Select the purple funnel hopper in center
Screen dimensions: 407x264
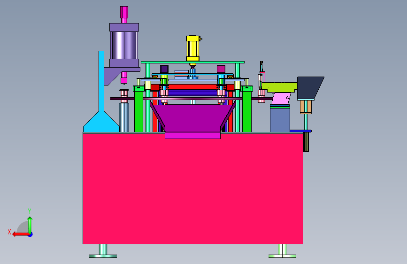pyautogui.click(x=192, y=118)
